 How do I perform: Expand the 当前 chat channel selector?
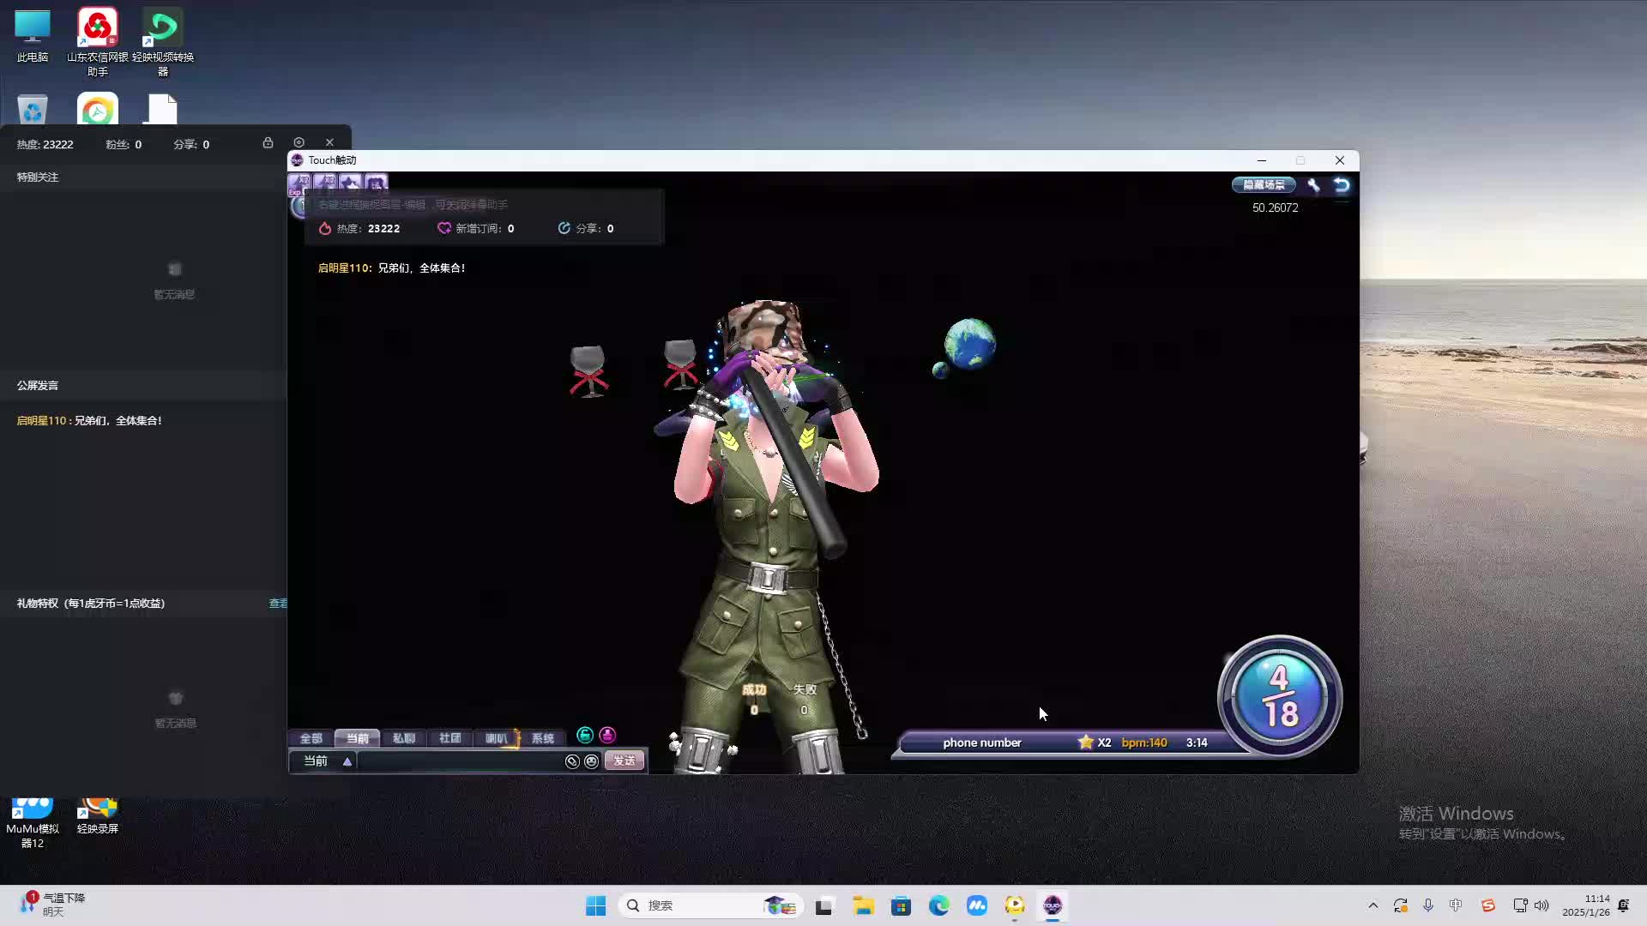(x=347, y=761)
